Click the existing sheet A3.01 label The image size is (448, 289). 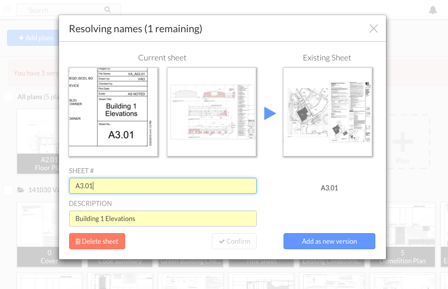point(329,188)
